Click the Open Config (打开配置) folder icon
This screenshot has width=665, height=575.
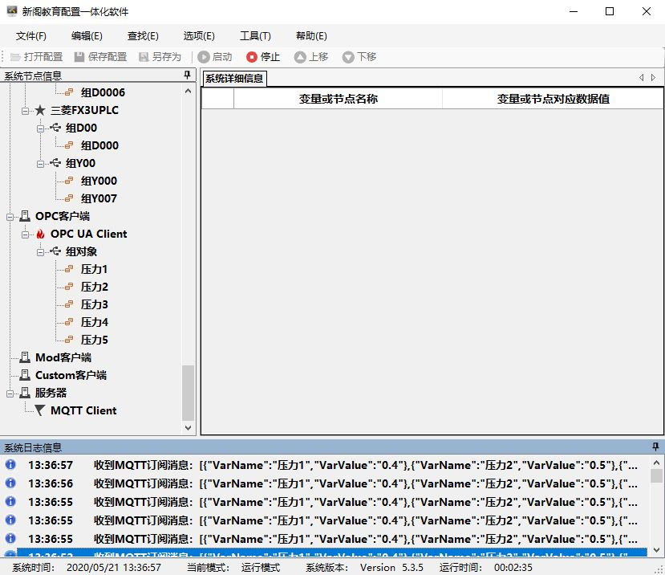point(15,57)
